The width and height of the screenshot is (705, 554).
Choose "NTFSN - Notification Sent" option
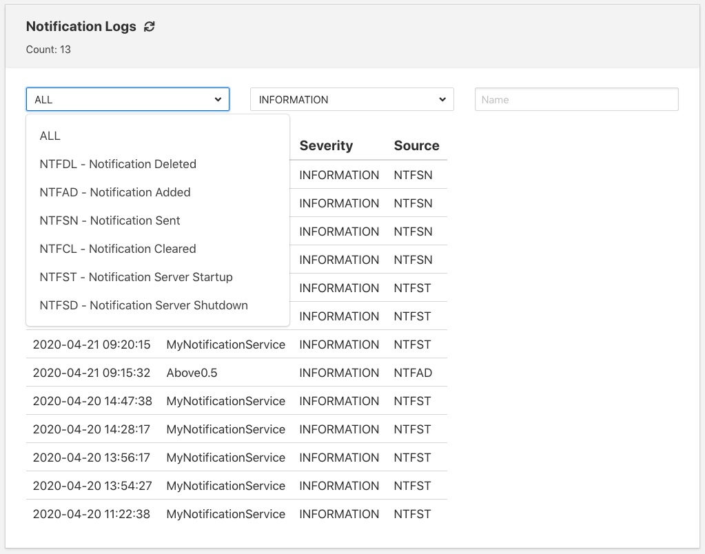(x=108, y=220)
